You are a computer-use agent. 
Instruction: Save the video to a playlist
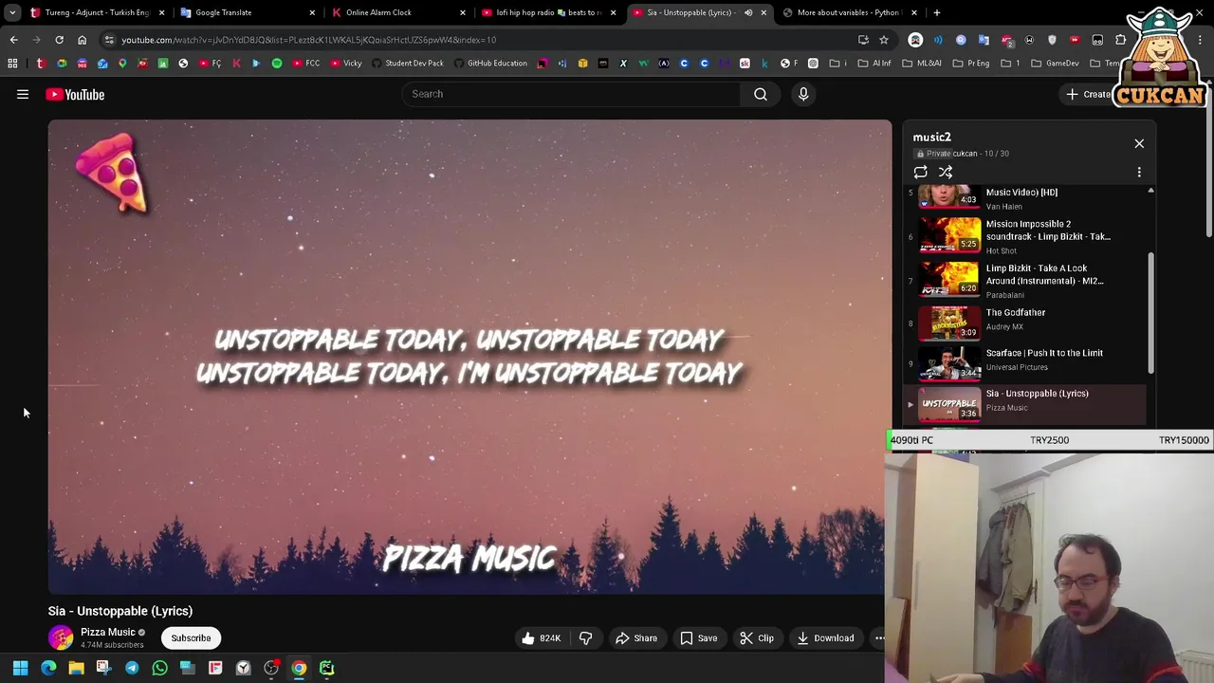(698, 638)
